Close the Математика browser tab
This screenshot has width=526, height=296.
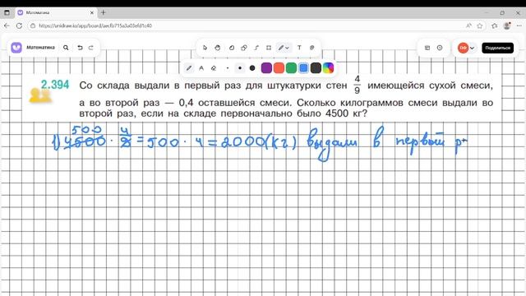coord(92,13)
